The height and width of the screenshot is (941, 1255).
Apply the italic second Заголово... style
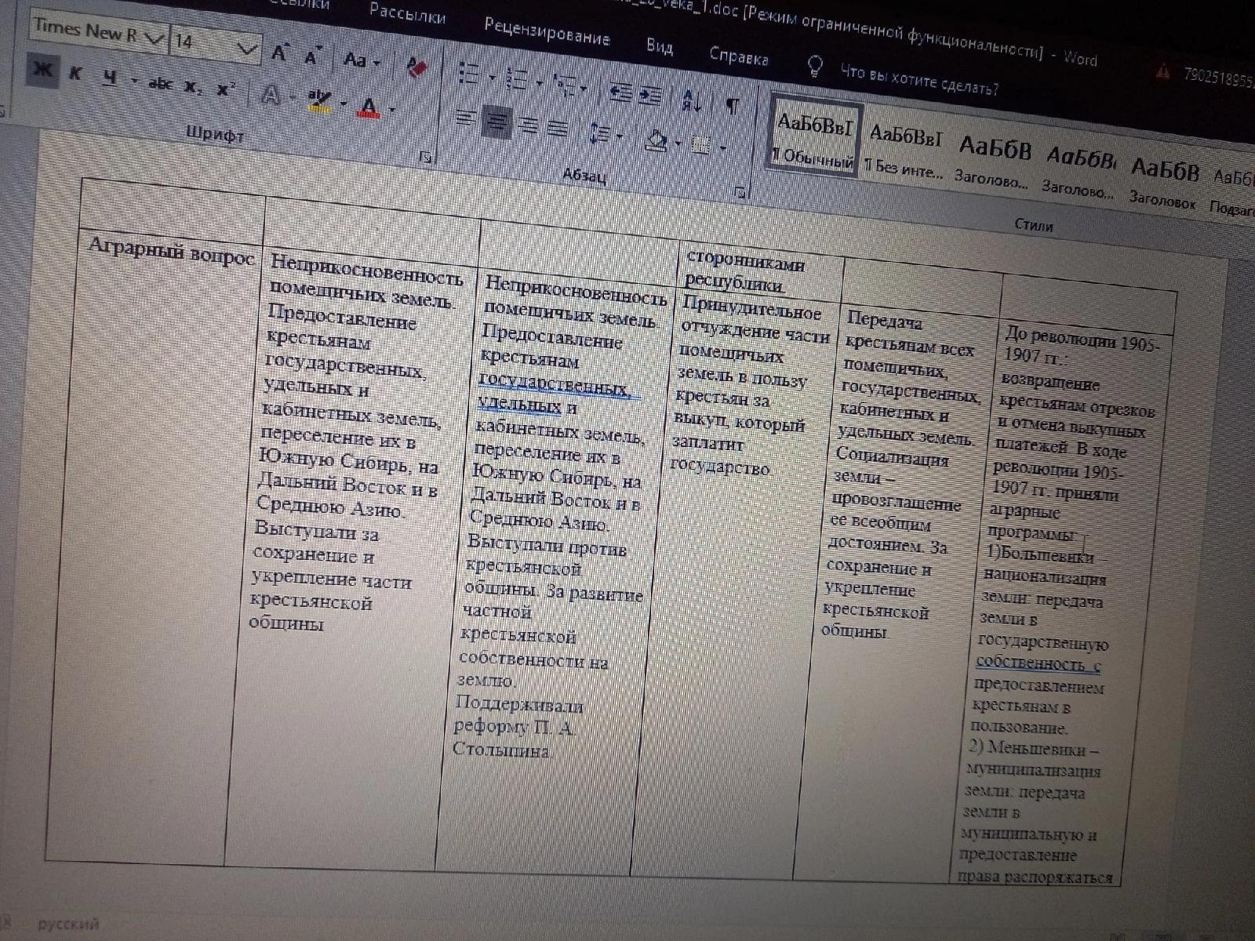pyautogui.click(x=1079, y=171)
